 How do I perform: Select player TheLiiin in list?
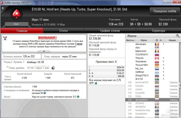(139, 58)
